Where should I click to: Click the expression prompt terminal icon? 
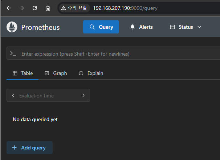[13, 53]
